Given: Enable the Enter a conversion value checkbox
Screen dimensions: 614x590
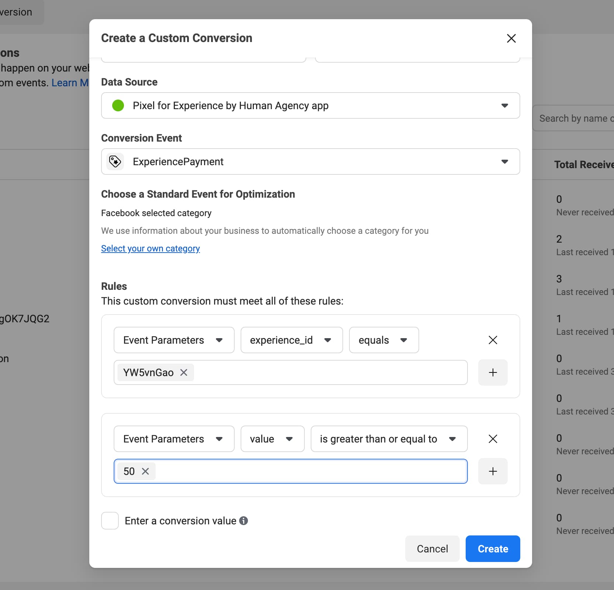Looking at the screenshot, I should click(x=110, y=521).
